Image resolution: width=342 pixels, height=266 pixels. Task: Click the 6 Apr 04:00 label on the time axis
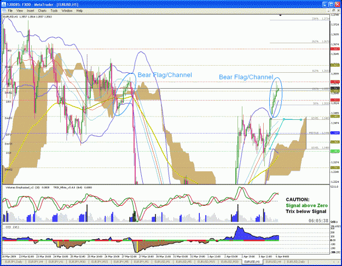click(x=282, y=256)
